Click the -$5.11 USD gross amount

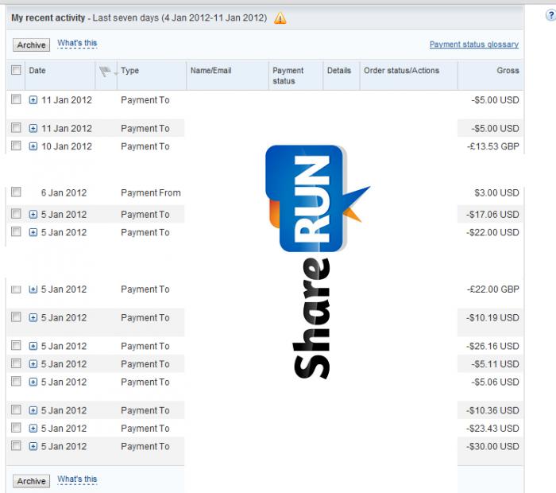495,364
